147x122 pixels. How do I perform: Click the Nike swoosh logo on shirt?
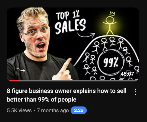[21, 70]
